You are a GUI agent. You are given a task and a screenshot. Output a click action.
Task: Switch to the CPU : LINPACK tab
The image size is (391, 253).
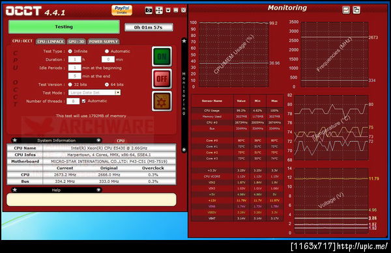point(51,42)
